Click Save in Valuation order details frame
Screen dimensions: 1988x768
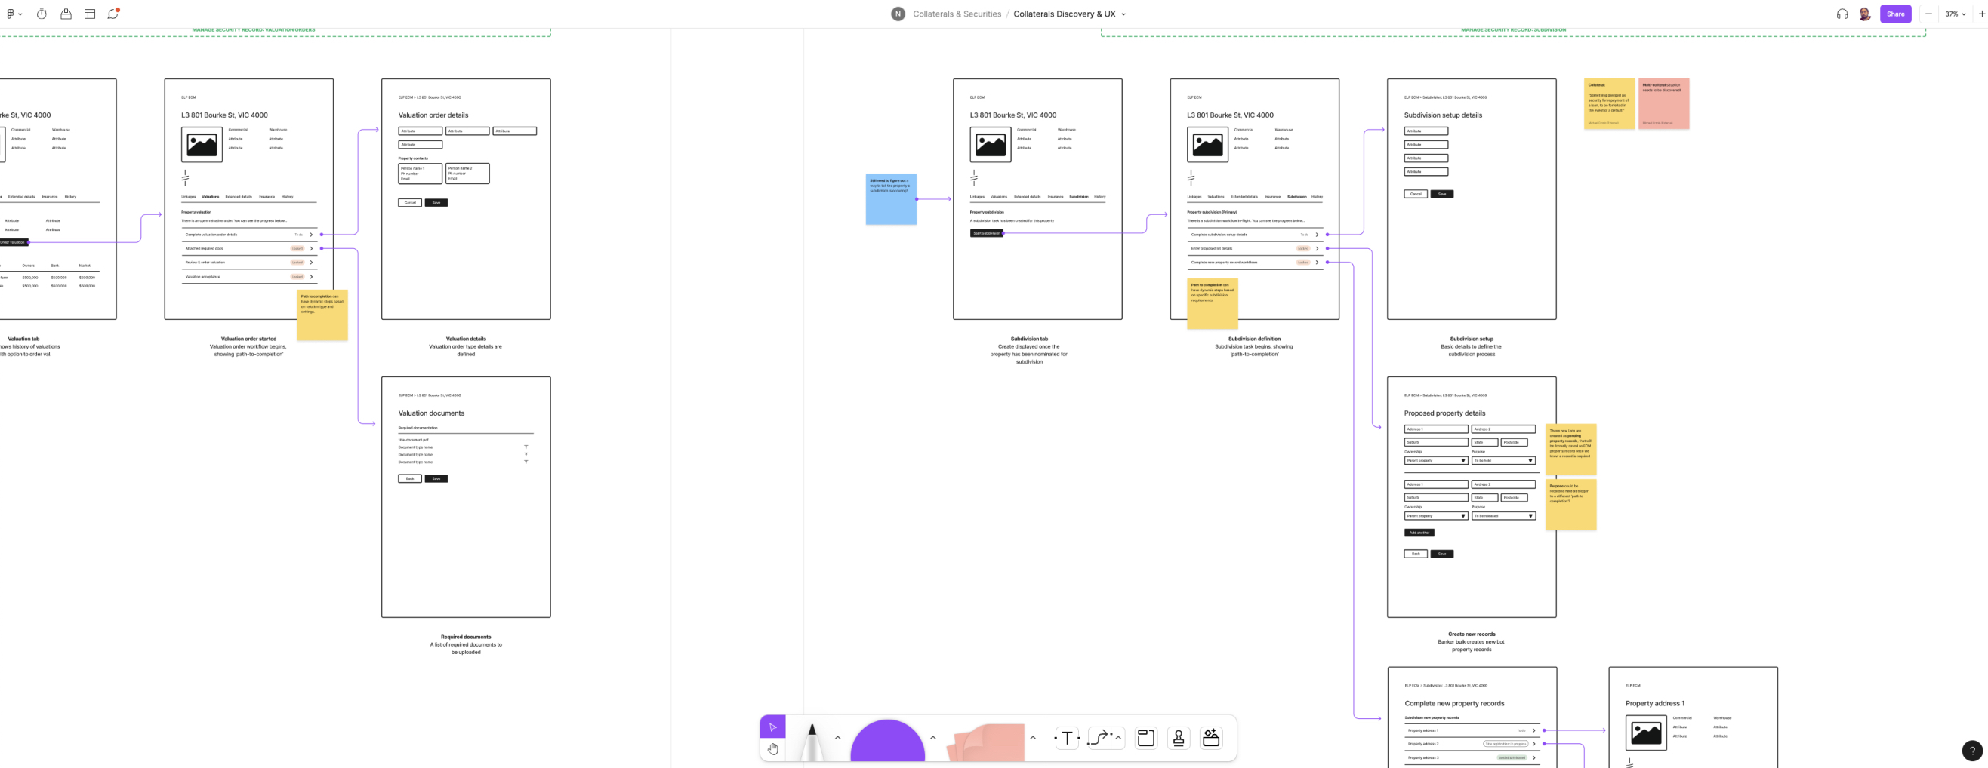coord(436,203)
